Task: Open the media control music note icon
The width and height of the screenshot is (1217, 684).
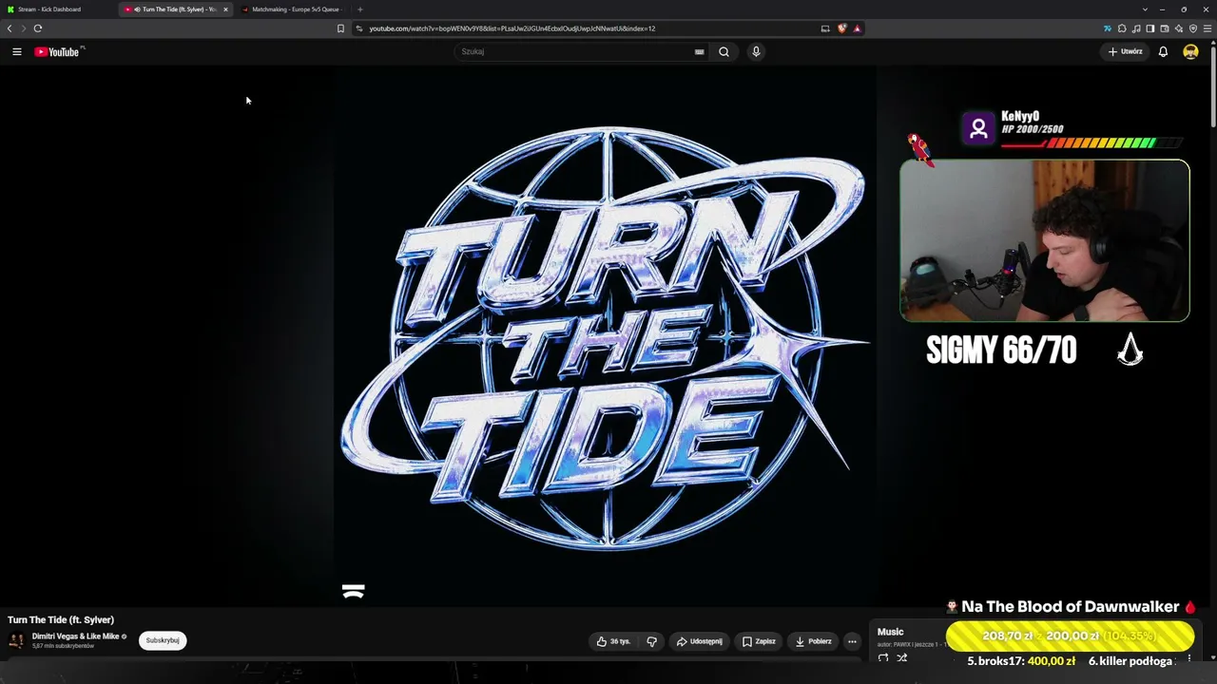Action: coord(1136,28)
